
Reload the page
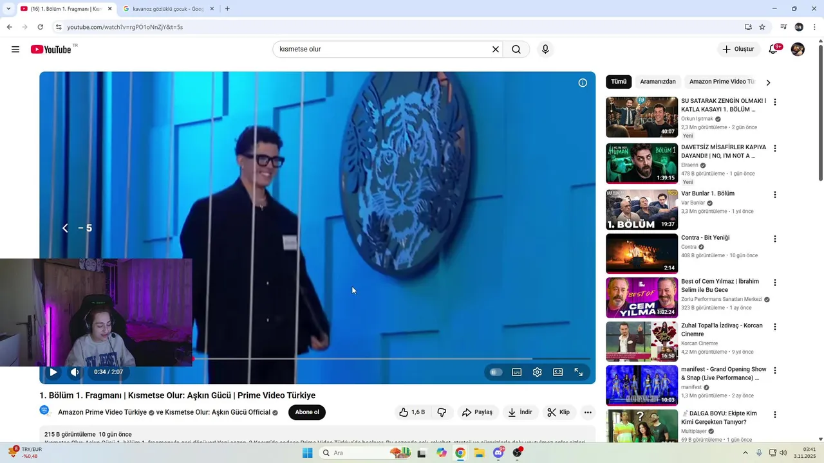click(x=40, y=27)
